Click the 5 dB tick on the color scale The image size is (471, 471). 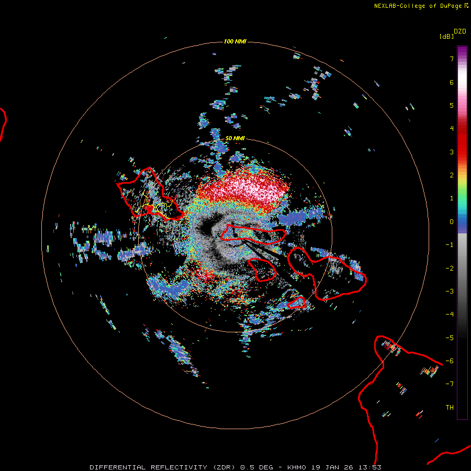tap(452, 105)
